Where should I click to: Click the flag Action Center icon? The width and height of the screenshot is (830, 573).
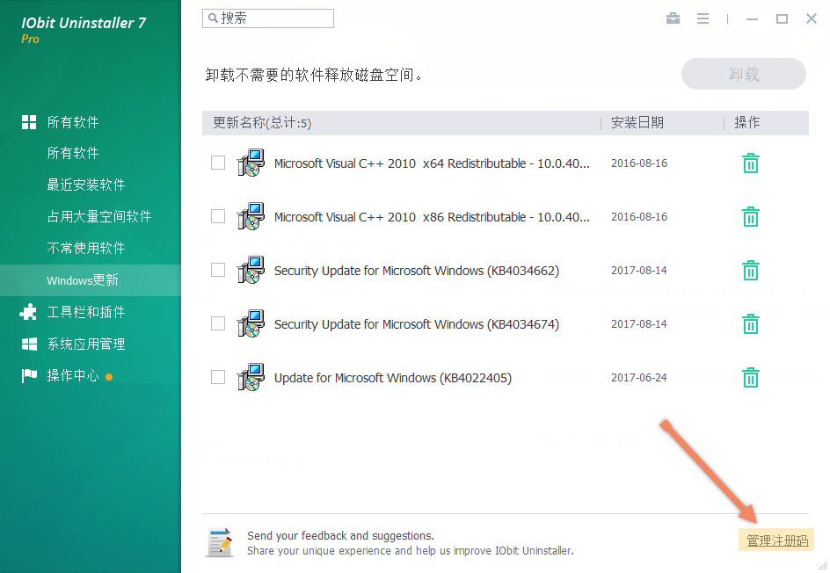[x=29, y=375]
